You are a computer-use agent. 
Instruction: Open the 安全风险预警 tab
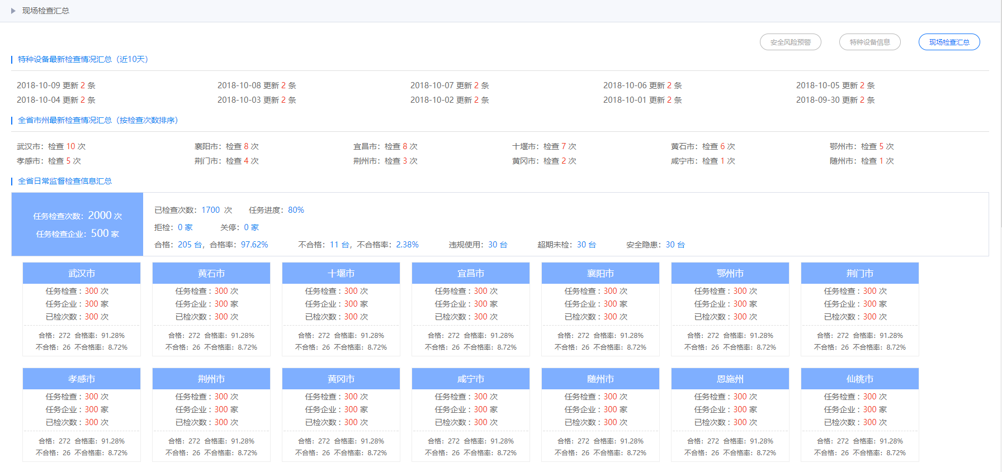(790, 42)
